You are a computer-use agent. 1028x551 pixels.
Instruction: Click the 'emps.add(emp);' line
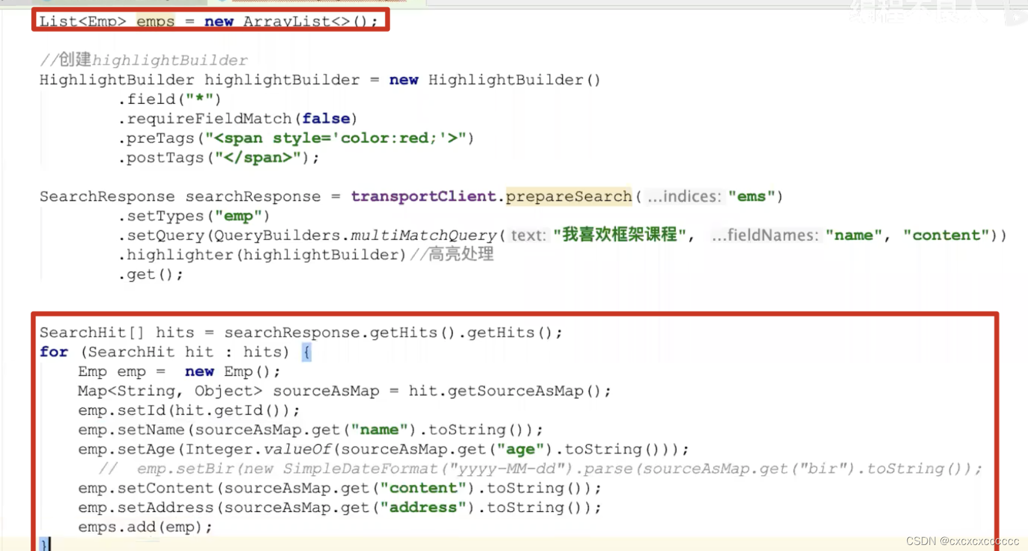145,527
